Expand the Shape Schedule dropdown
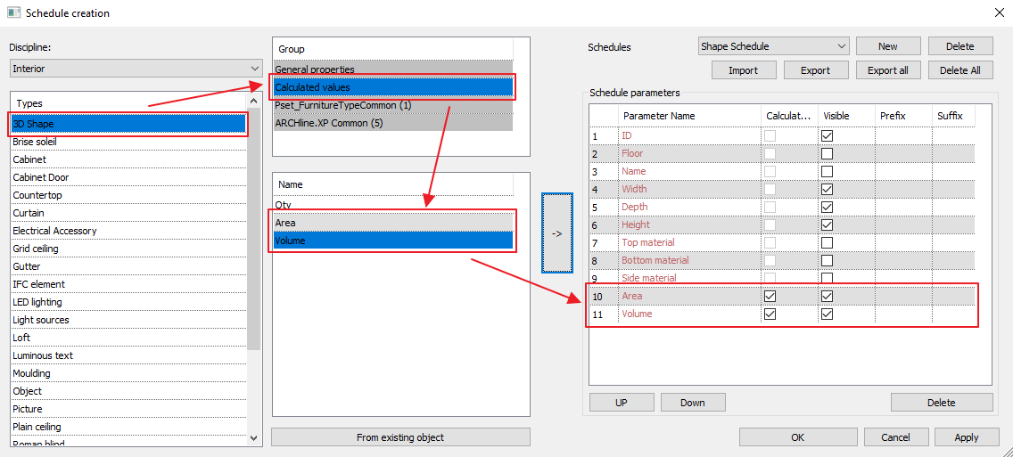Viewport: 1013px width, 457px height. click(x=773, y=46)
